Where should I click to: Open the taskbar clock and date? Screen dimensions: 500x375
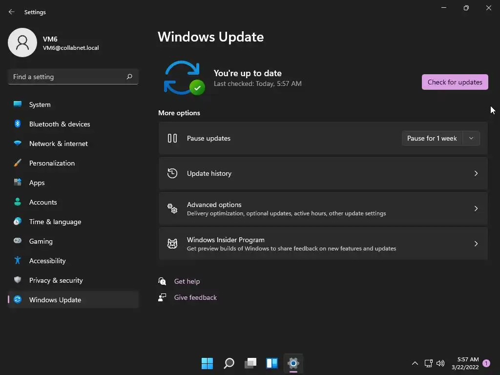tap(465, 363)
